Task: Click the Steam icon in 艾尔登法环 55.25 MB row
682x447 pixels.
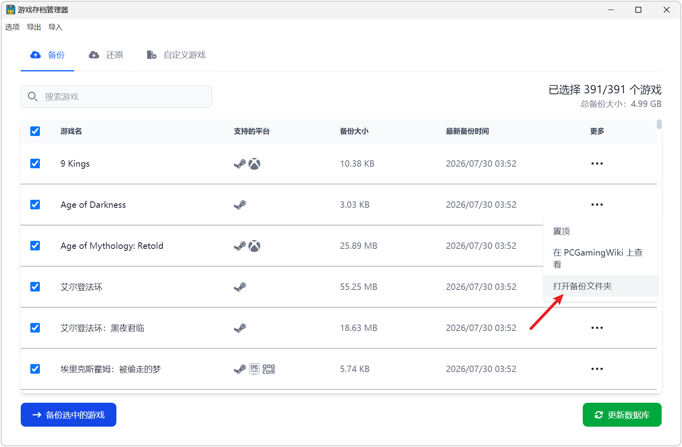Action: point(240,287)
